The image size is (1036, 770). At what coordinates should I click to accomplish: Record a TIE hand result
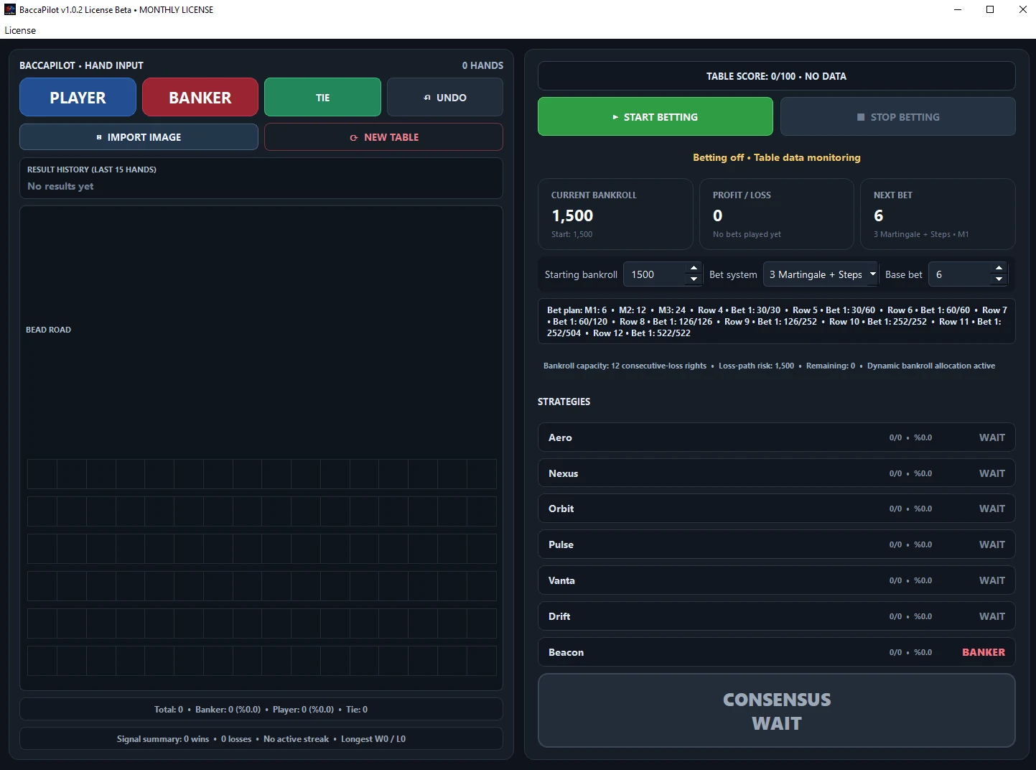point(322,97)
